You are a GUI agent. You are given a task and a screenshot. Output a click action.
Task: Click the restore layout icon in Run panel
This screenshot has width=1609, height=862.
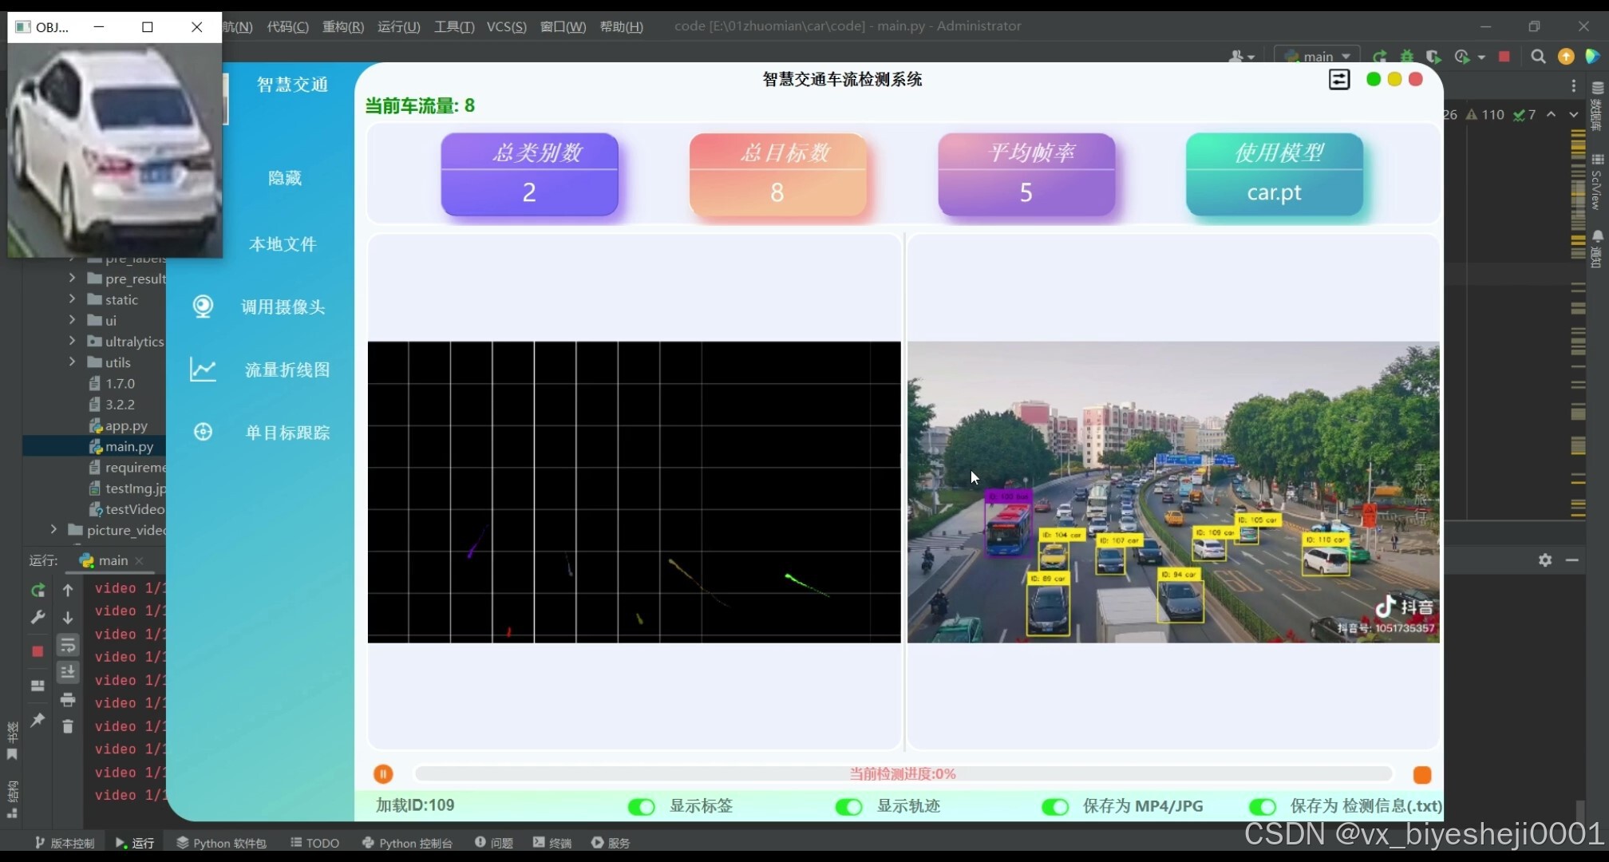coord(38,686)
